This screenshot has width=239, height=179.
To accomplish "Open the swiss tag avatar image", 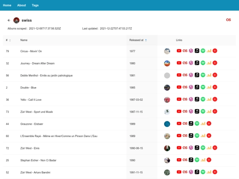I will pyautogui.click(x=16, y=20).
